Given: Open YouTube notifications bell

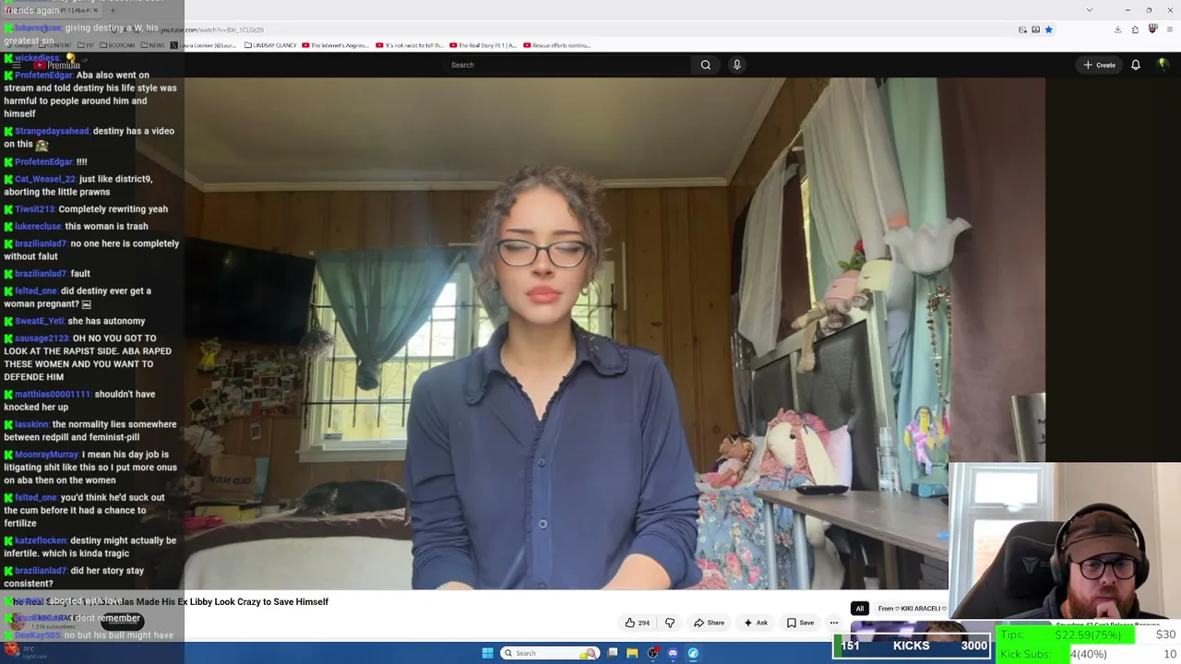Looking at the screenshot, I should (1136, 65).
